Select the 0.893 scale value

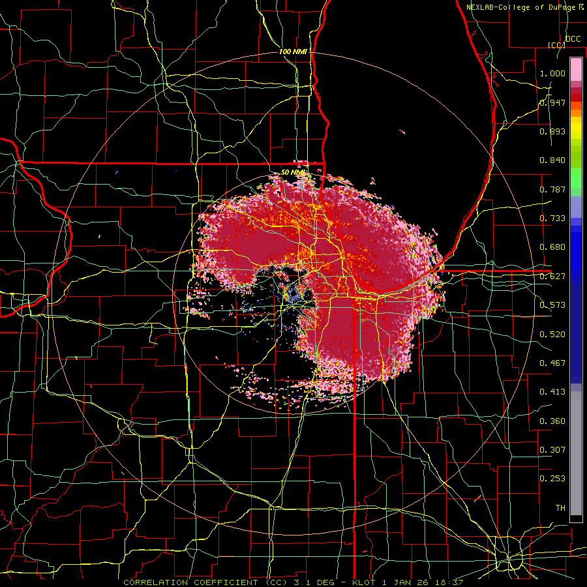552,131
